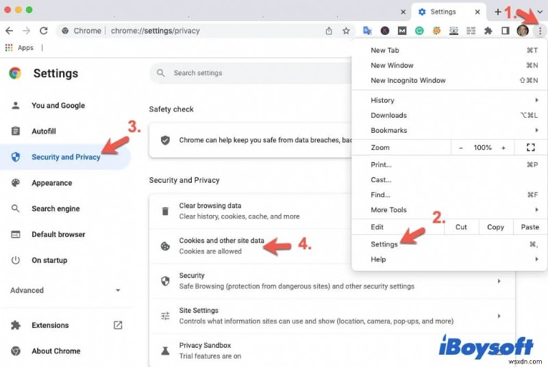This screenshot has height=367, width=548.
Task: Click the Grammarly extension icon
Action: click(x=419, y=31)
